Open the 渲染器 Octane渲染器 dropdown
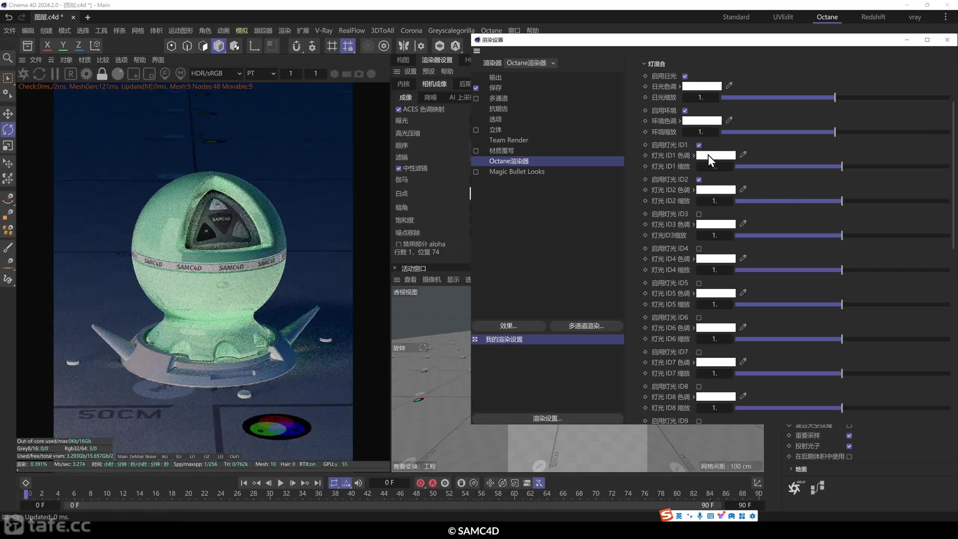 (531, 63)
